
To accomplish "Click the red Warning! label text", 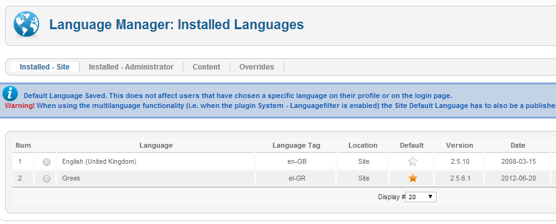I will (20, 105).
